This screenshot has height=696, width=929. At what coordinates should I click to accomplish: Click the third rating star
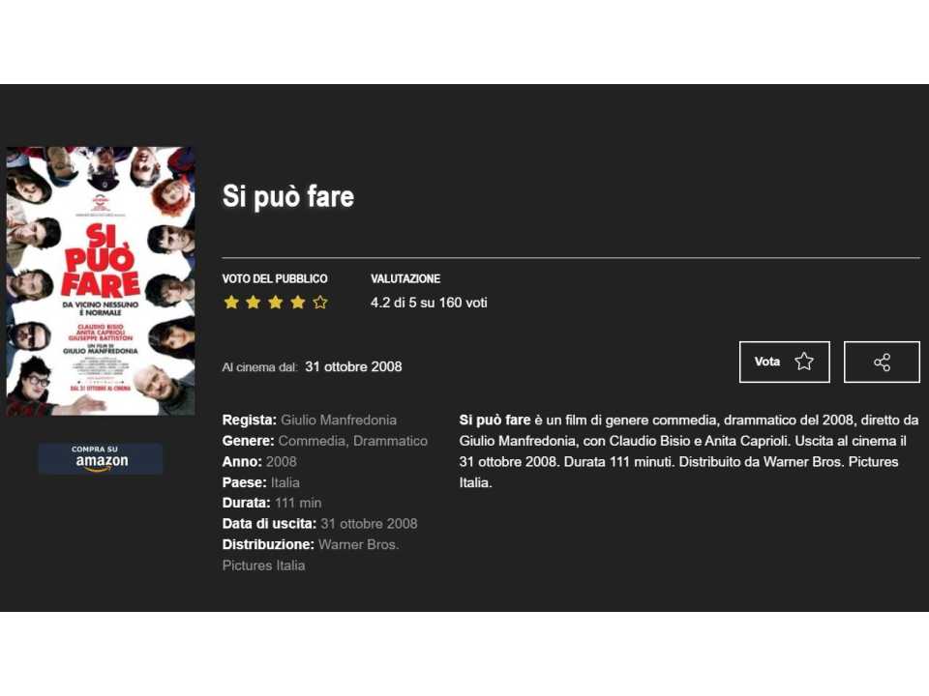coord(276,303)
